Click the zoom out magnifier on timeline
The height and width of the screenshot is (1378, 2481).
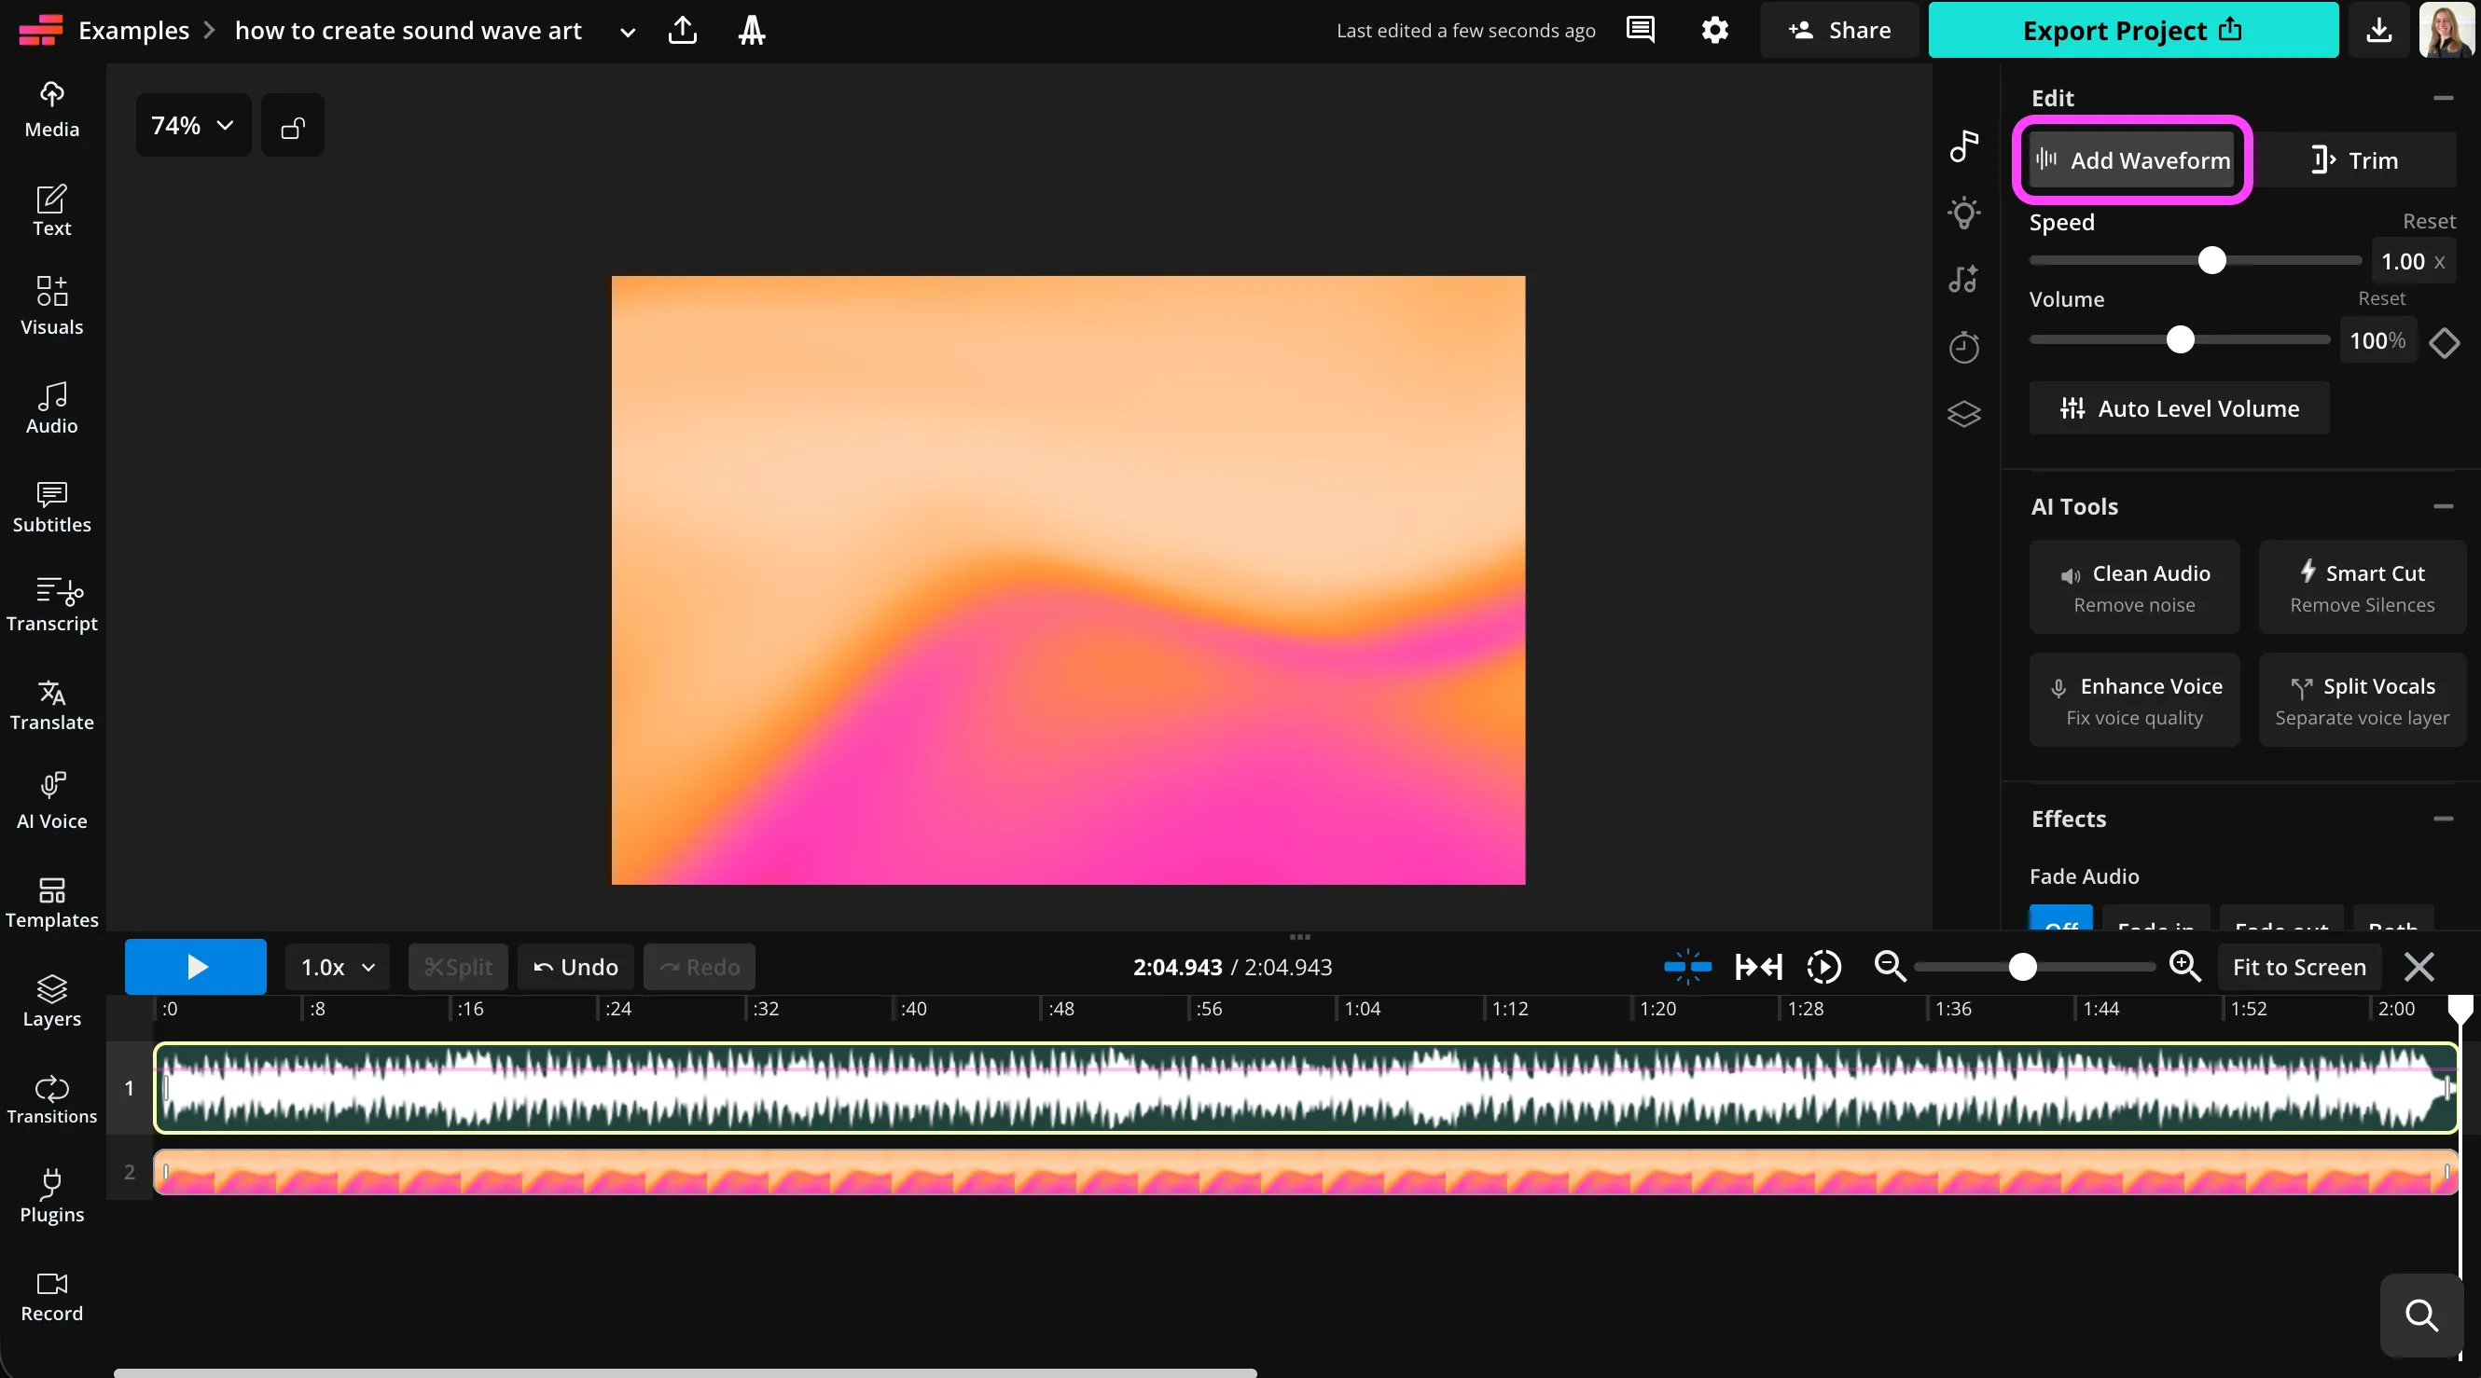click(x=1890, y=966)
